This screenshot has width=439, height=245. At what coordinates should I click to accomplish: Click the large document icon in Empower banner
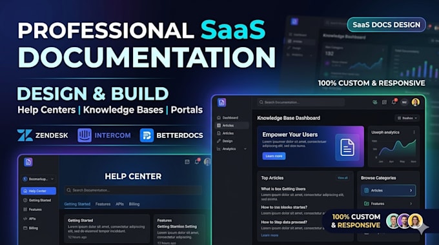tap(347, 147)
